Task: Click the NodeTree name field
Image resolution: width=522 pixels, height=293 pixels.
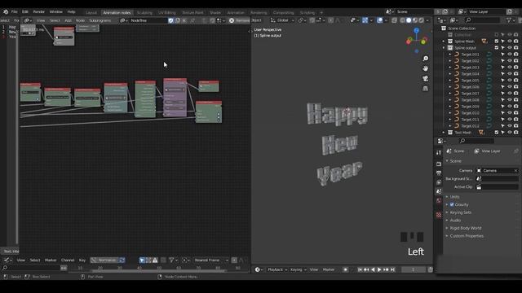Action: pyautogui.click(x=148, y=20)
